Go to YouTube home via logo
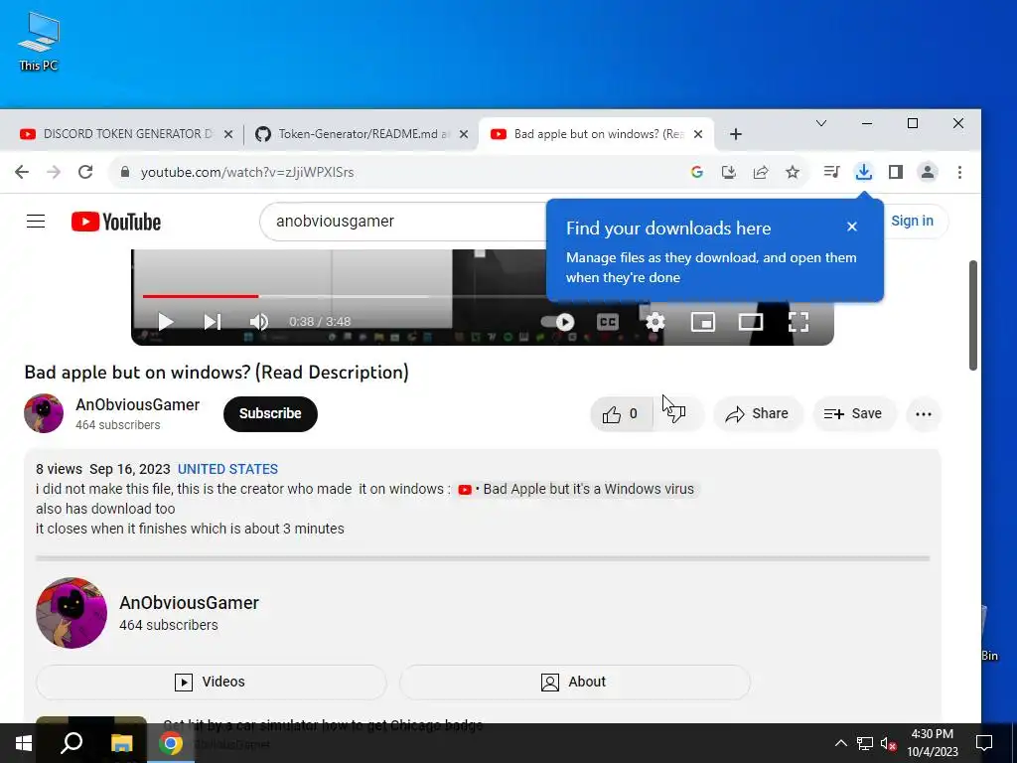Image resolution: width=1017 pixels, height=763 pixels. tap(116, 222)
